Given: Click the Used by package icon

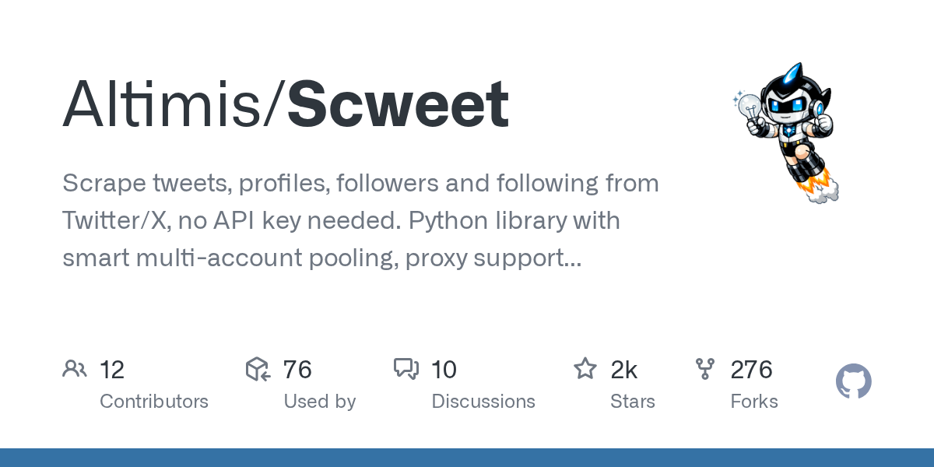Looking at the screenshot, I should tap(258, 369).
